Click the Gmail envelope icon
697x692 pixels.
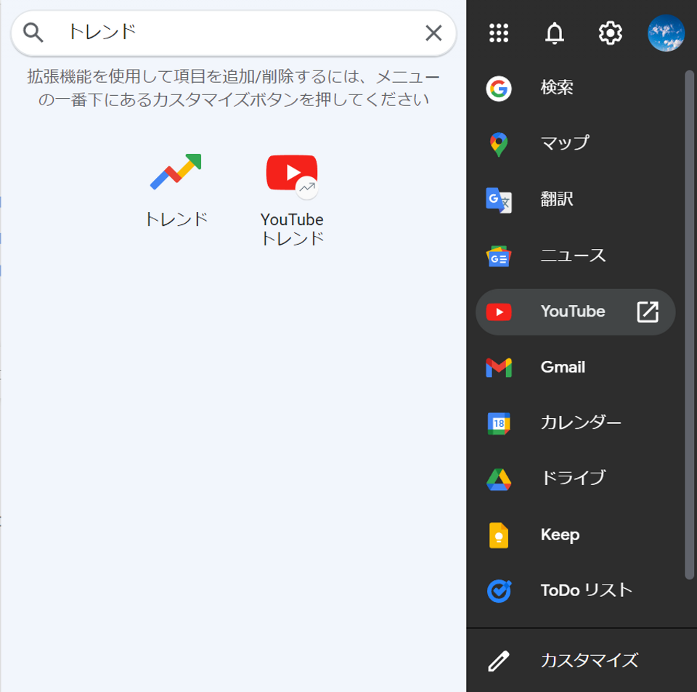click(499, 367)
